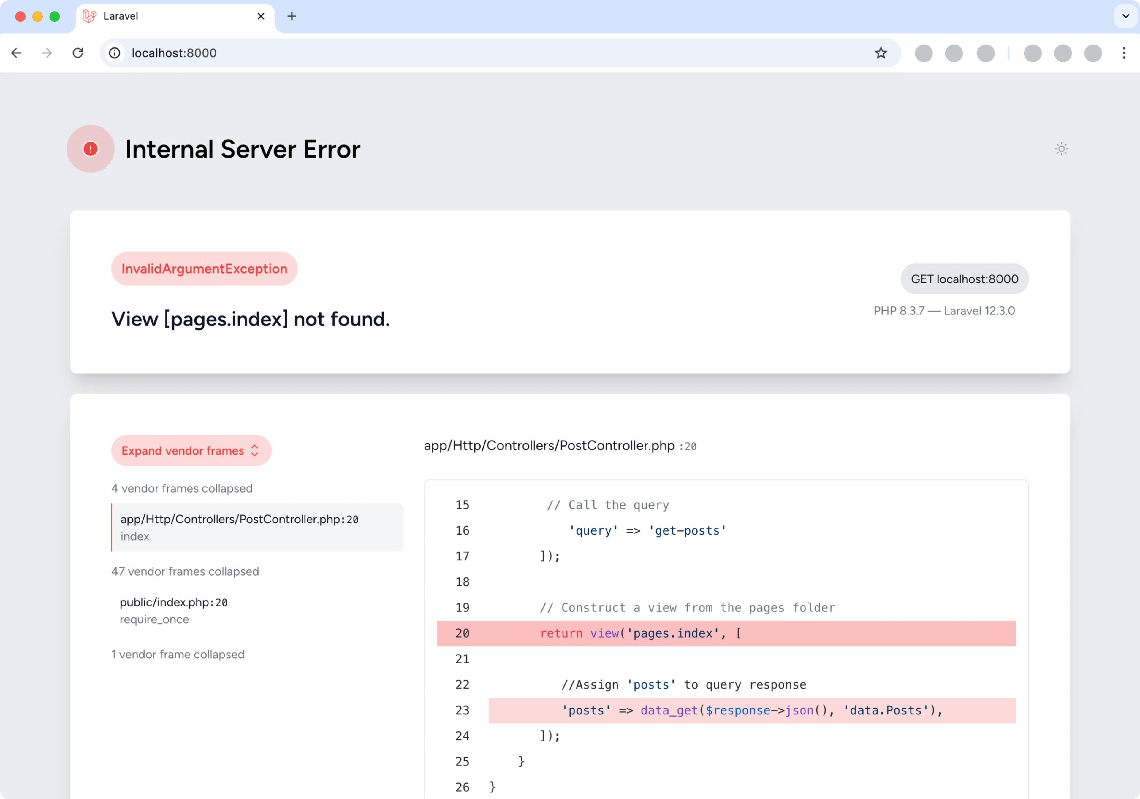Click the GET localhost:8000 request badge
Image resolution: width=1140 pixels, height=799 pixels.
point(964,278)
